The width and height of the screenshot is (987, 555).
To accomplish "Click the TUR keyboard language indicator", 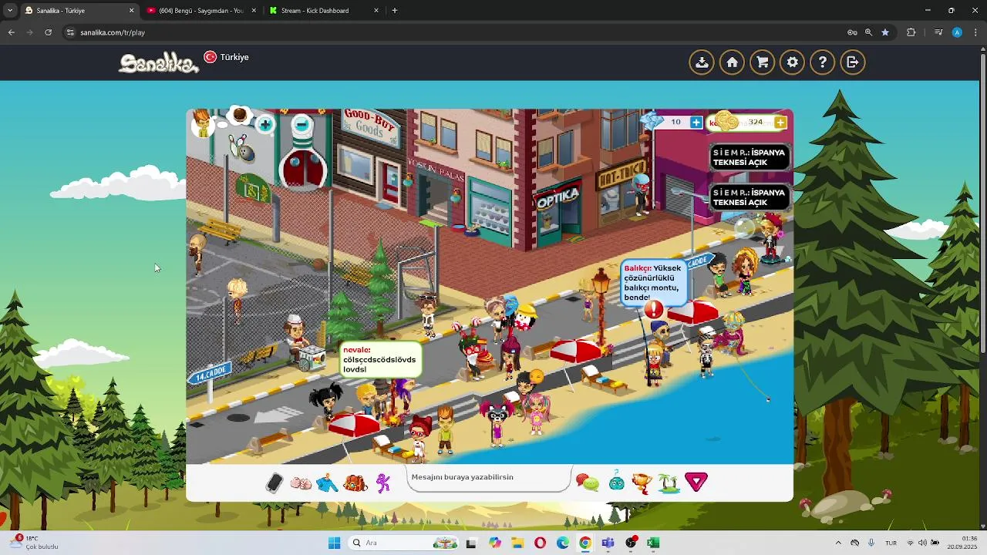I will point(891,543).
